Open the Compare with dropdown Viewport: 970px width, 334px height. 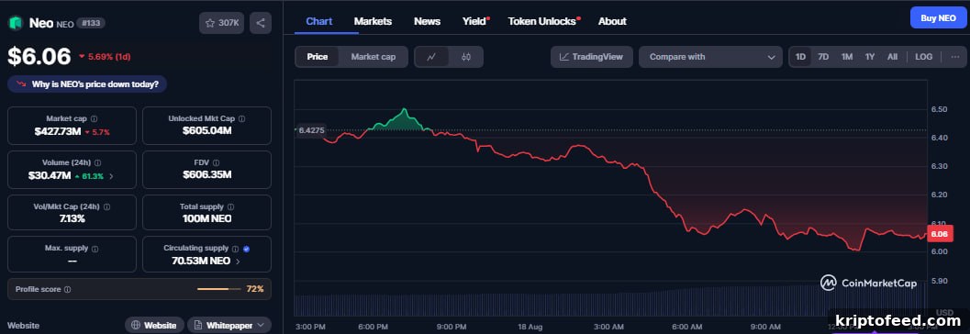(x=710, y=57)
